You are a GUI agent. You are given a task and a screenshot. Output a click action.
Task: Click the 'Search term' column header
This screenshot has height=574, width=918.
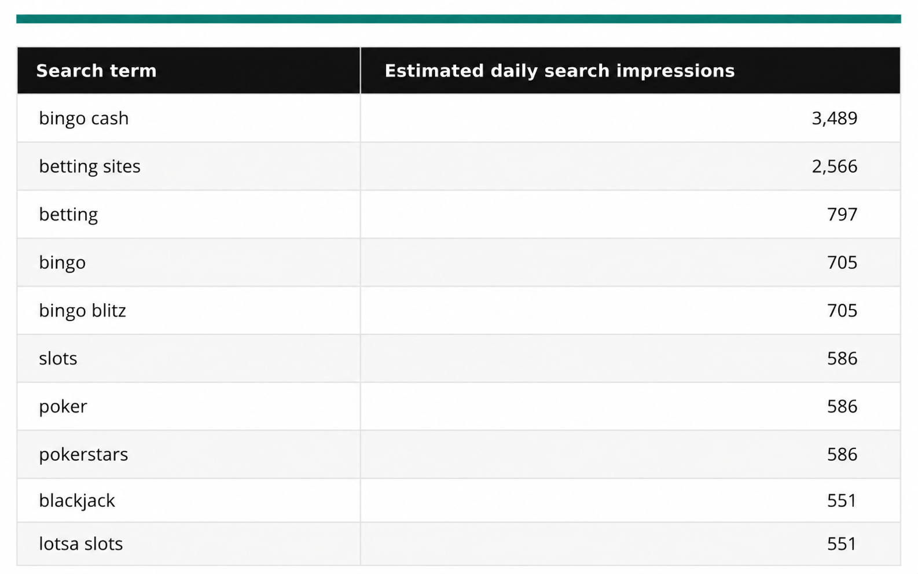96,71
